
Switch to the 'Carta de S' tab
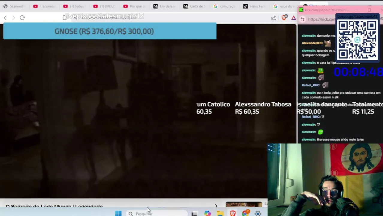(x=195, y=6)
